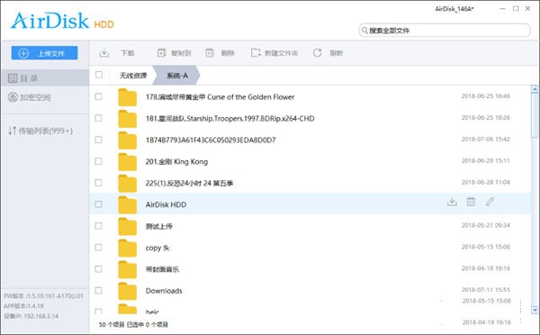Click the vertical scrollbar thumb
Viewport: 540px width, 335px height.
[x=535, y=115]
